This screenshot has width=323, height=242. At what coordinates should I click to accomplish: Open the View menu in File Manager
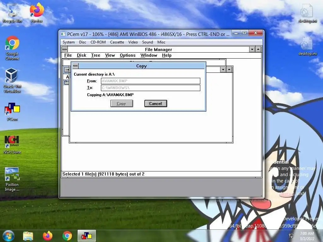110,55
